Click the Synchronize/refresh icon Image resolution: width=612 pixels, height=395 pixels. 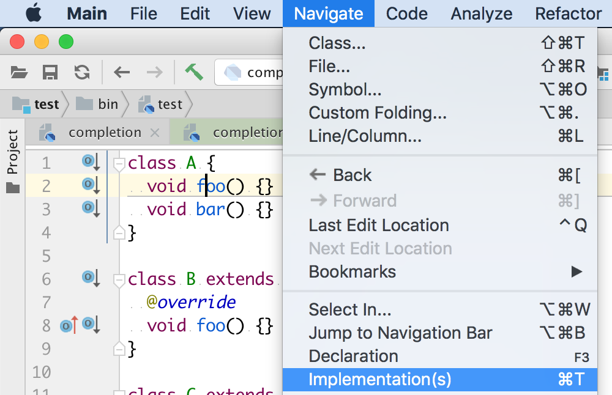tap(81, 72)
